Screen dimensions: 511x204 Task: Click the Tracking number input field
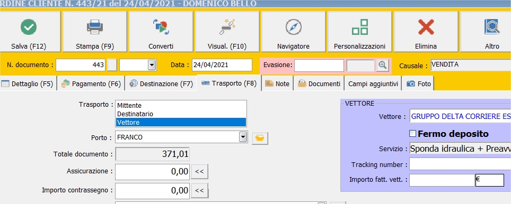point(460,164)
